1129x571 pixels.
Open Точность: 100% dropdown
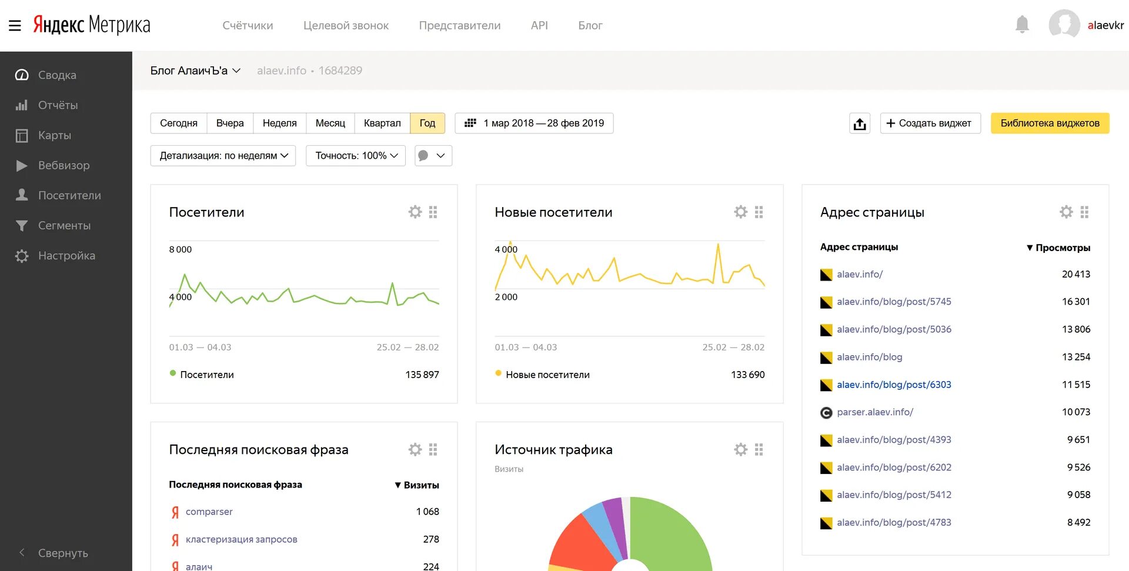tap(356, 156)
